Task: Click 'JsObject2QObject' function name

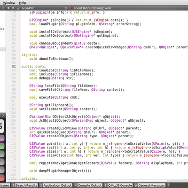Action: pos(55,121)
